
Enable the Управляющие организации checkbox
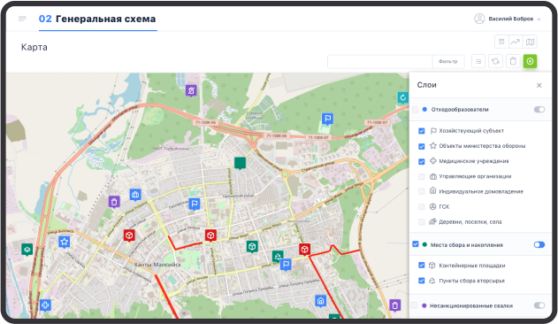click(422, 176)
